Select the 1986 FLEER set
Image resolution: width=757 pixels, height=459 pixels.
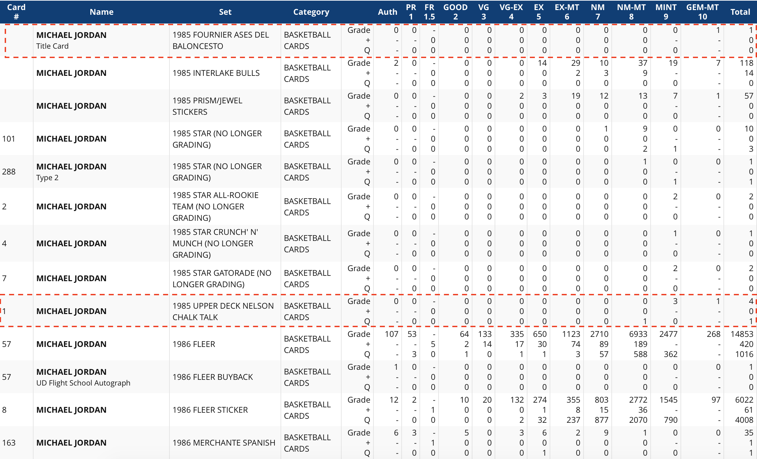(x=194, y=344)
